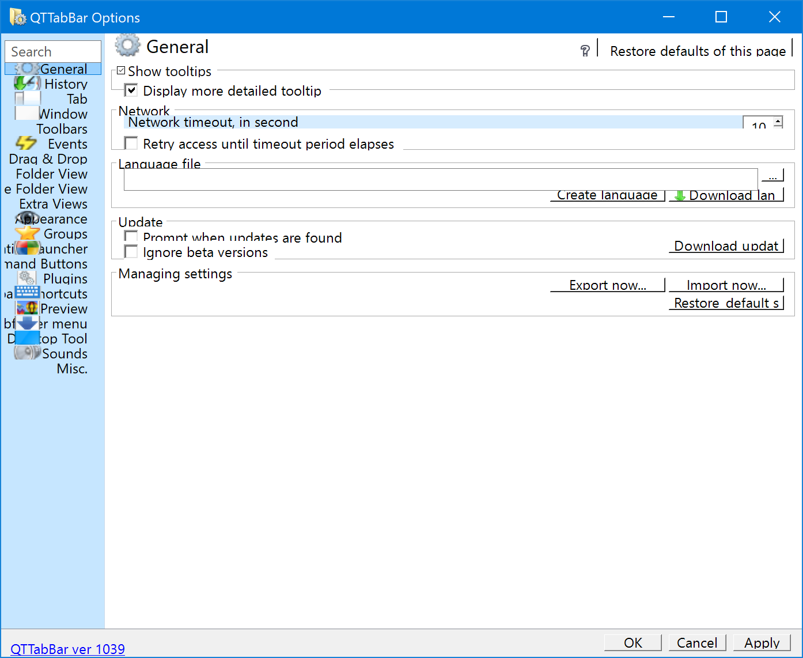Screen dimensions: 803x658
Task: Uncheck Display more detailed tooltip
Action: coord(131,90)
